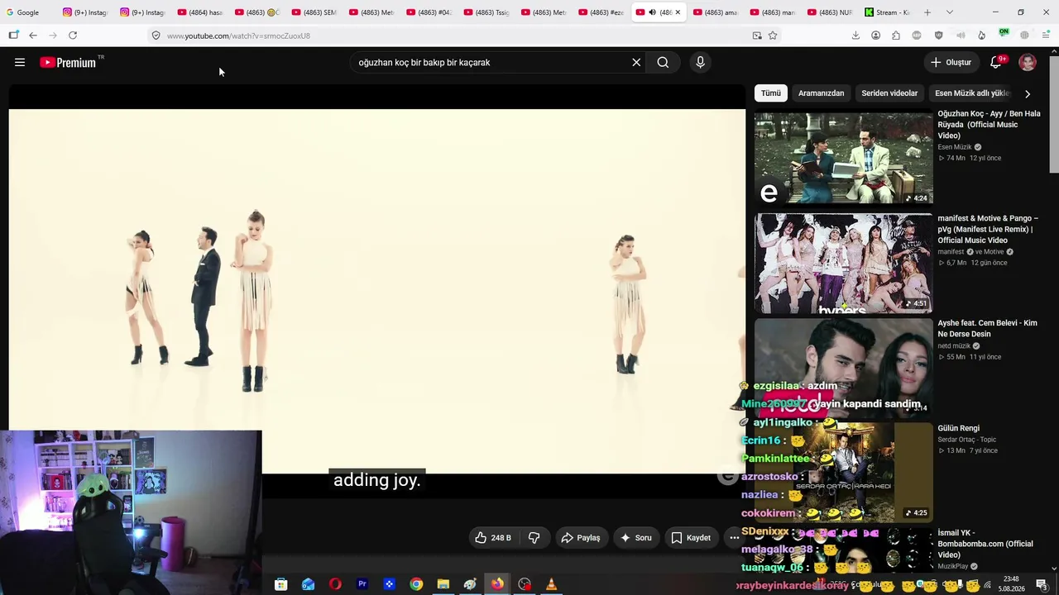Viewport: 1059px width, 595px height.
Task: Select the Esen Müzik uploads chip
Action: coord(972,93)
